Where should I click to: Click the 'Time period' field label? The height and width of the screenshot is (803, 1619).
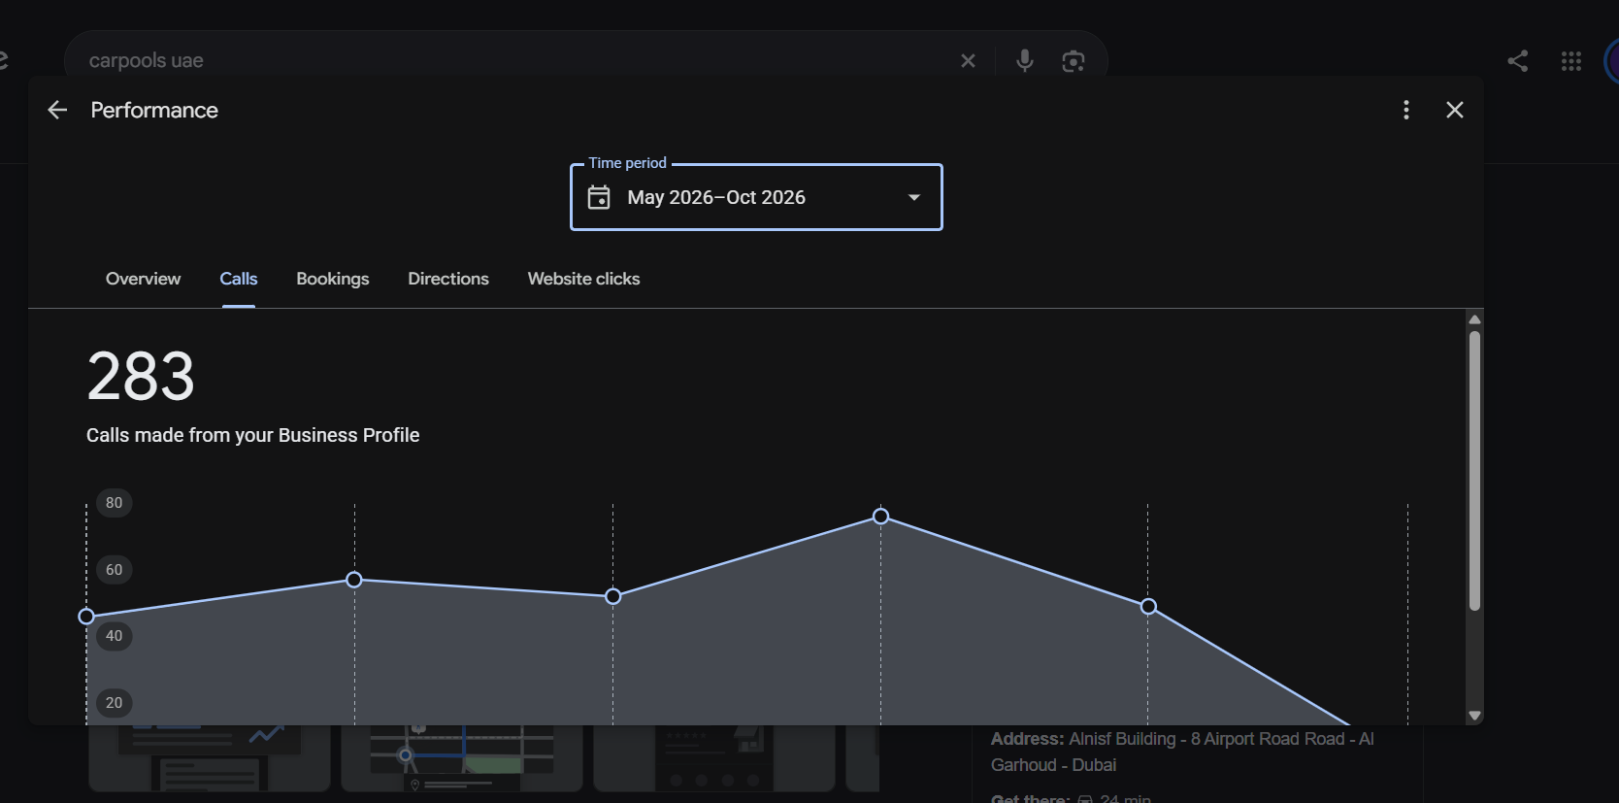pos(627,163)
